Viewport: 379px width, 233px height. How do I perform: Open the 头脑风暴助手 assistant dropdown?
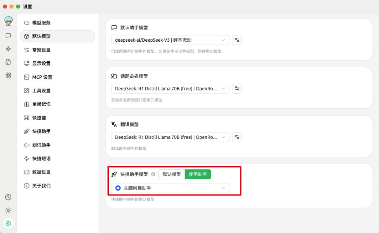pyautogui.click(x=170, y=188)
